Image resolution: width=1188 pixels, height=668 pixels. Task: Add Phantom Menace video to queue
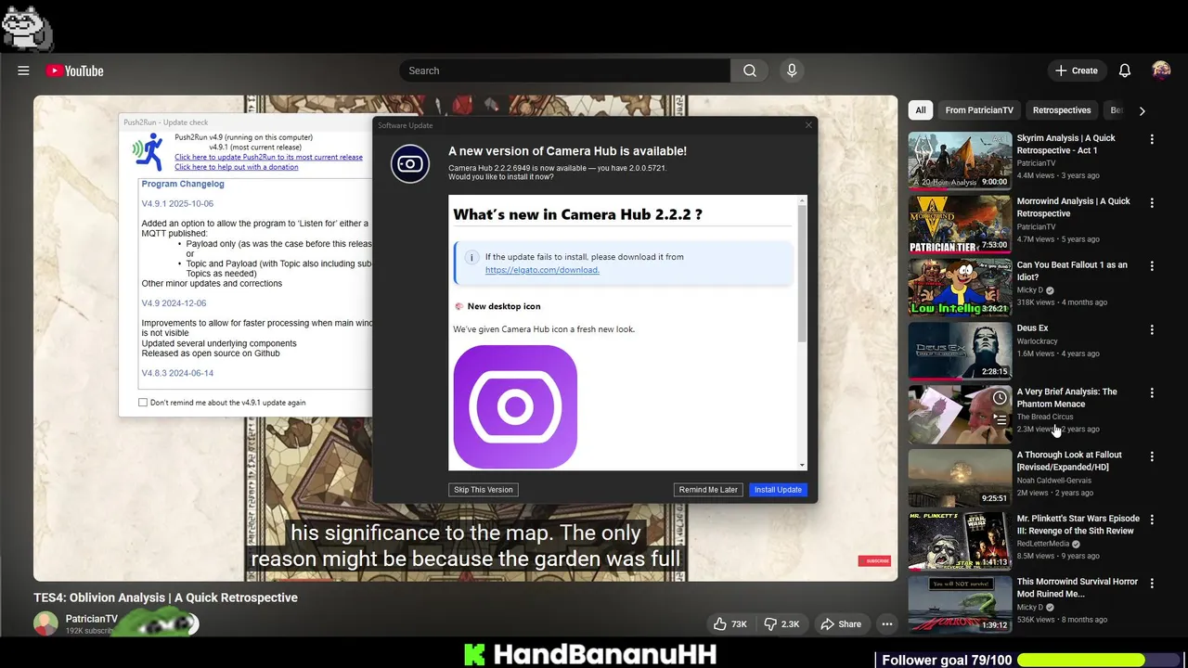1000,419
